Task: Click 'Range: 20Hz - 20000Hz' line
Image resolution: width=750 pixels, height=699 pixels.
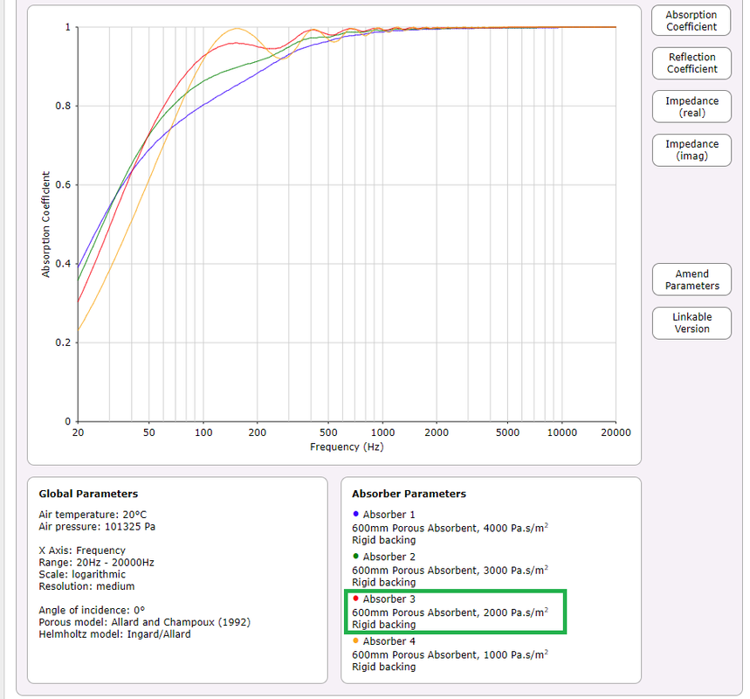Action: (97, 563)
